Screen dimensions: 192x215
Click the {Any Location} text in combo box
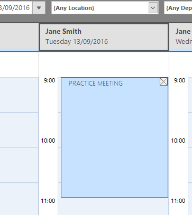point(74,8)
